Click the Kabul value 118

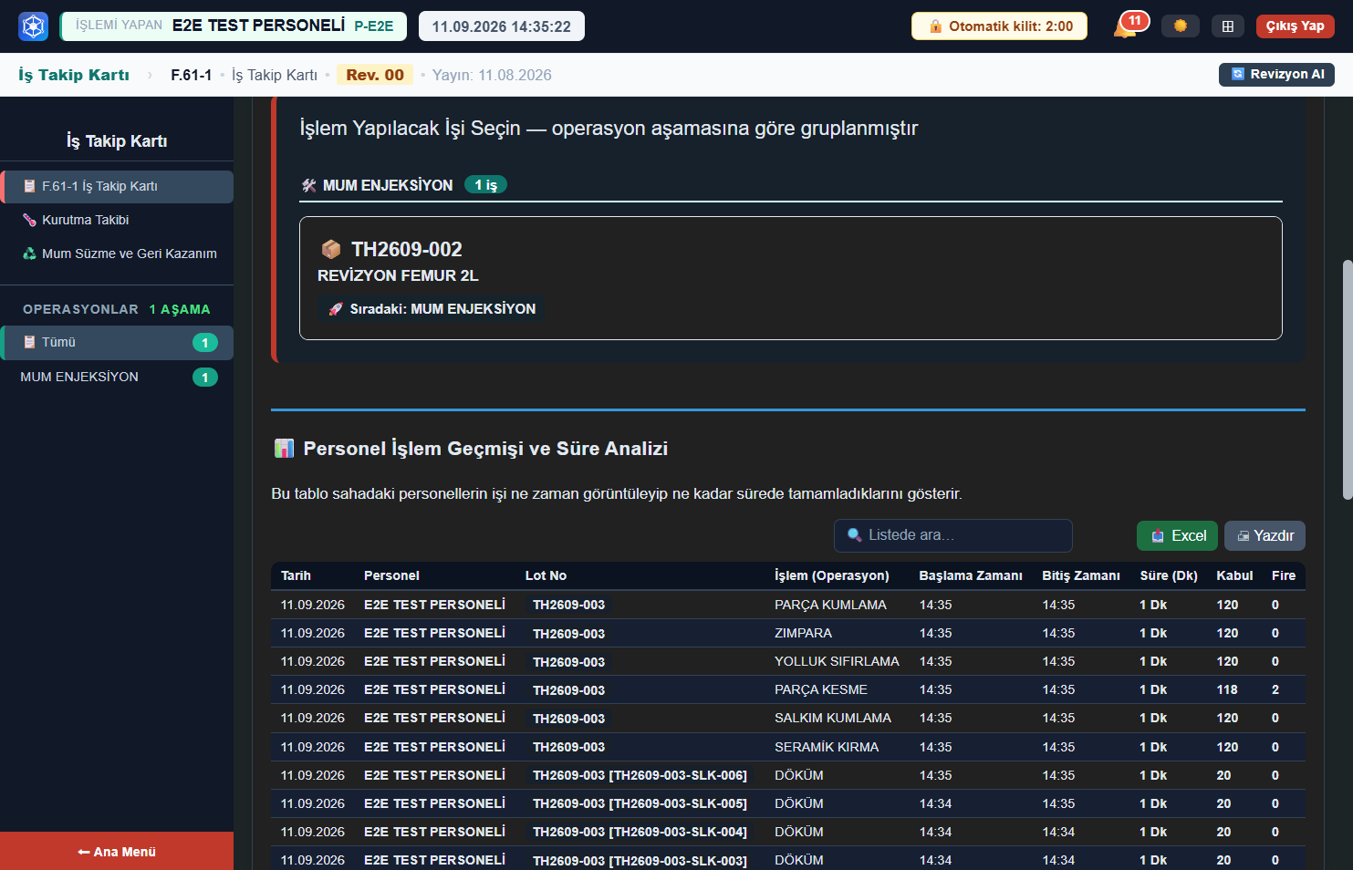1227,689
